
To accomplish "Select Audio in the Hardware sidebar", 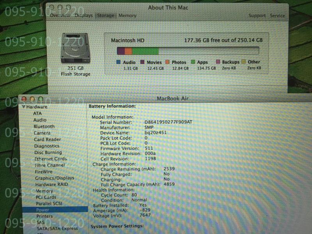I will [40, 120].
